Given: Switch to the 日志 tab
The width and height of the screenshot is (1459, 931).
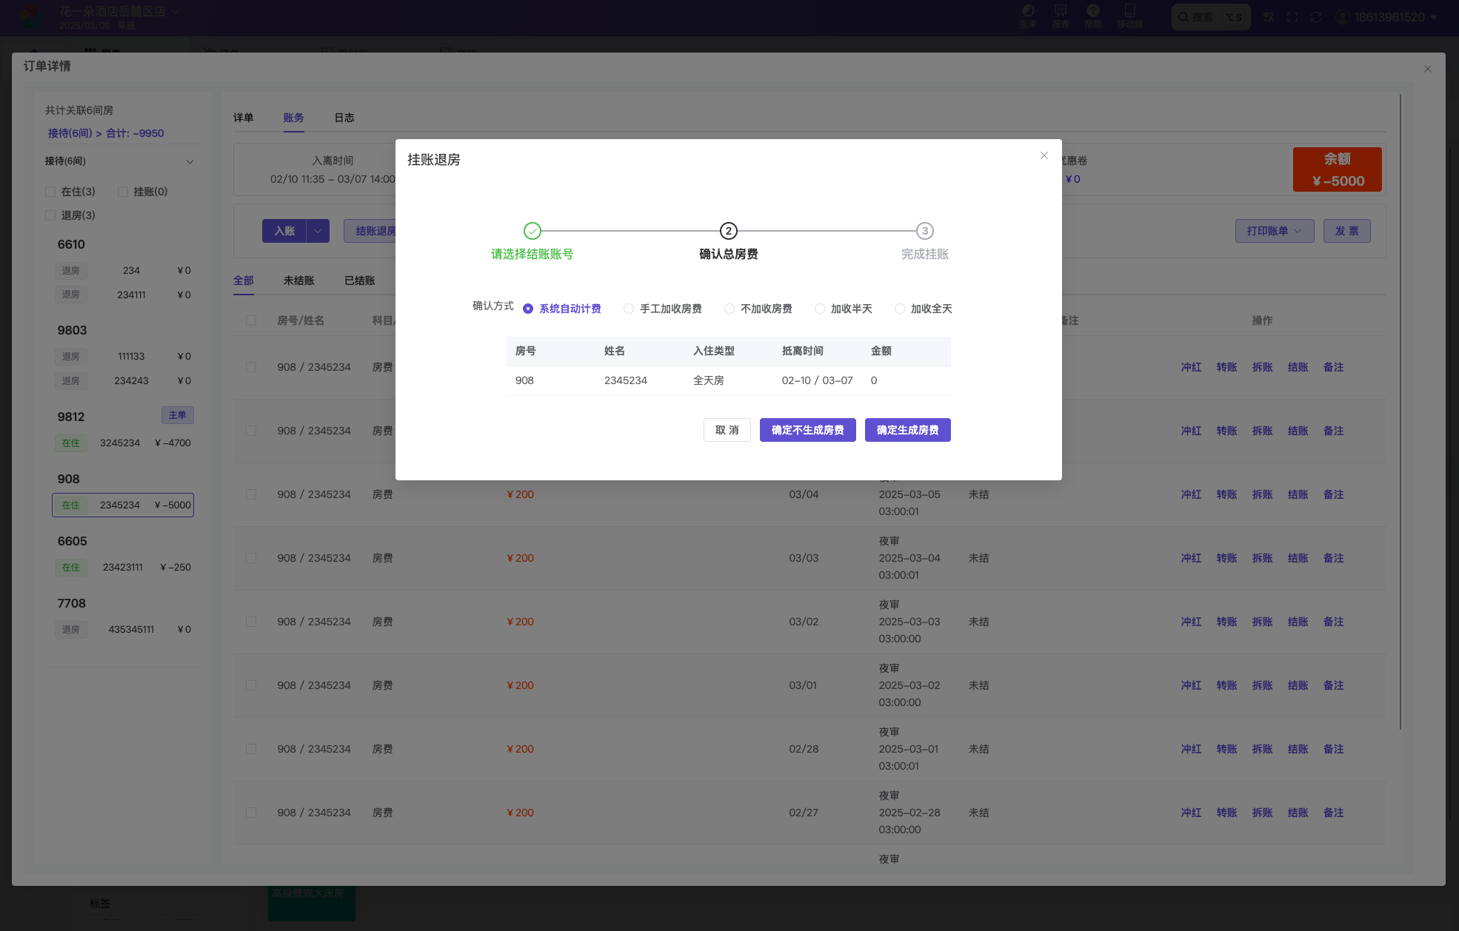Looking at the screenshot, I should pos(344,118).
